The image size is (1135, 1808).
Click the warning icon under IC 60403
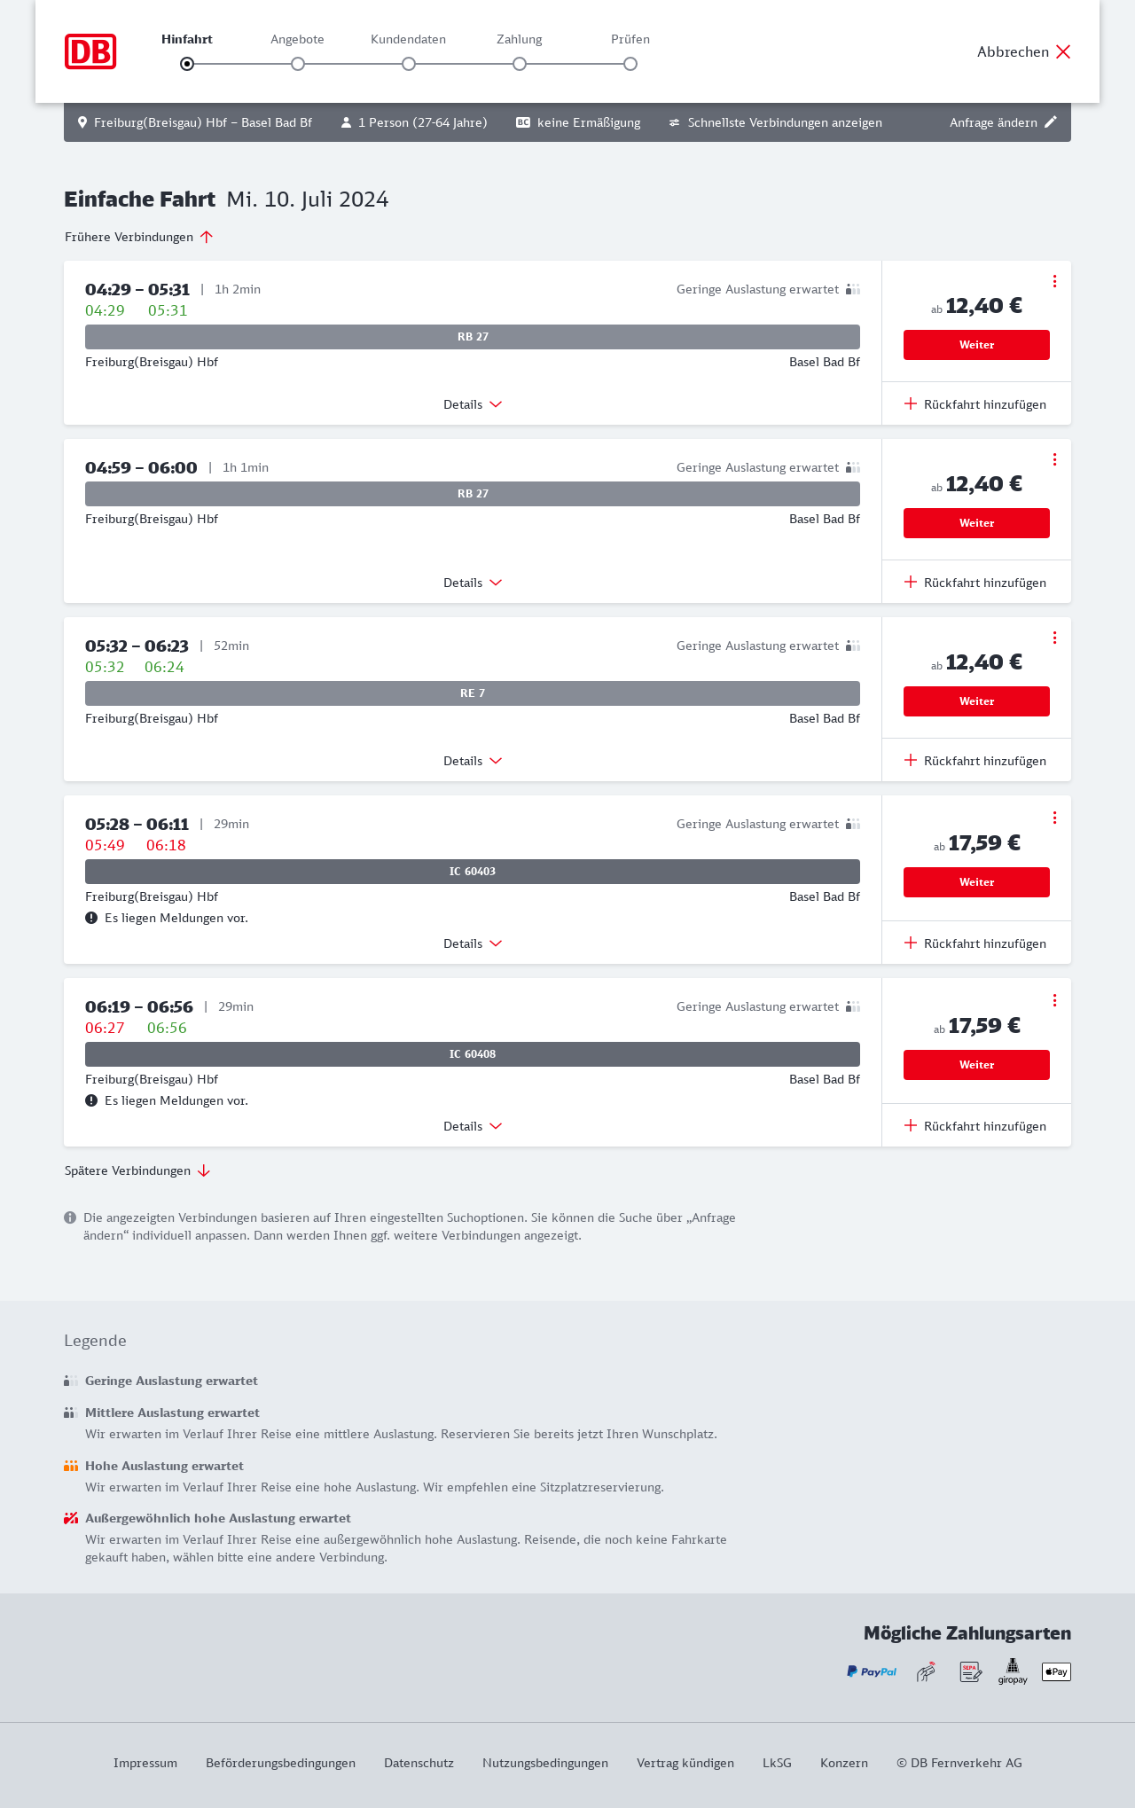pyautogui.click(x=91, y=918)
